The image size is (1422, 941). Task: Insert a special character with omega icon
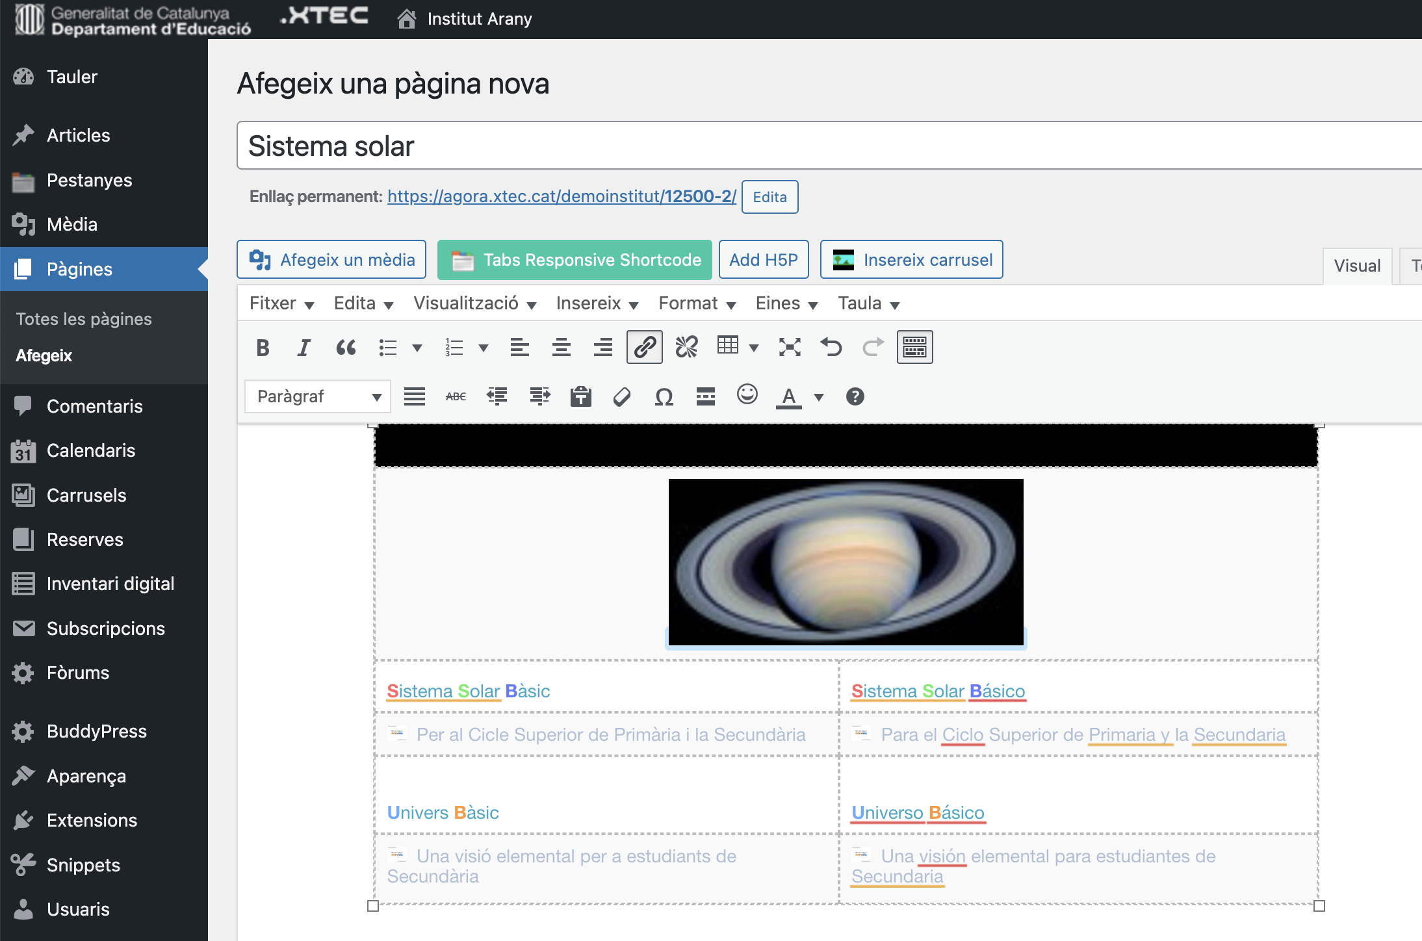664,396
